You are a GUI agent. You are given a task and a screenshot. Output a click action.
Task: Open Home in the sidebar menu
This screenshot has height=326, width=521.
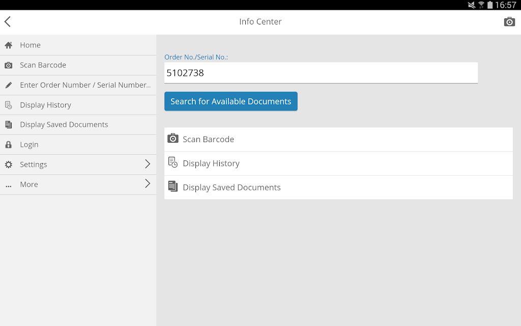tap(78, 45)
